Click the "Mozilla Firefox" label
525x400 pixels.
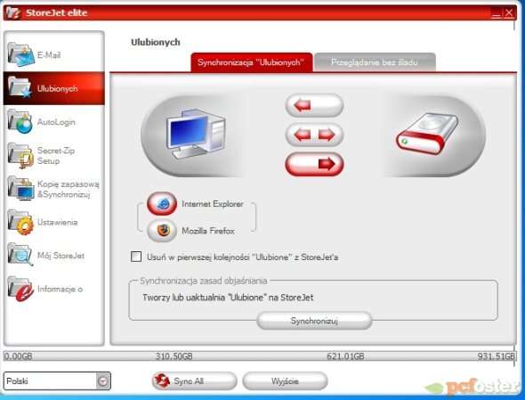tap(208, 231)
